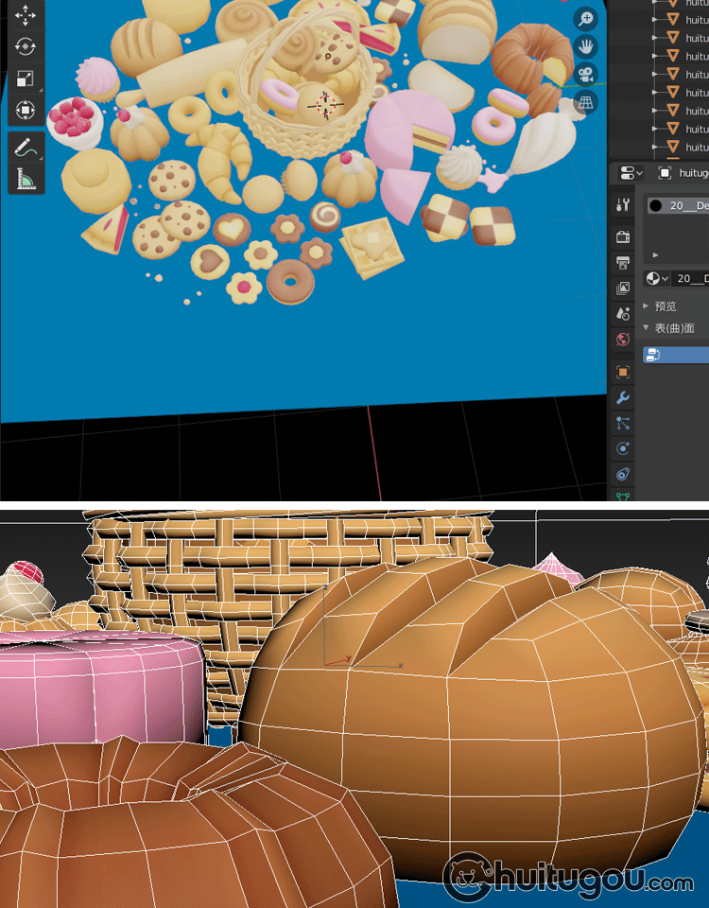Image resolution: width=709 pixels, height=908 pixels.
Task: Select the Measure ruler tool
Action: (26, 178)
